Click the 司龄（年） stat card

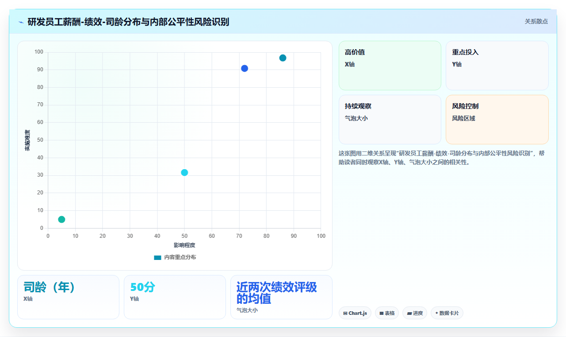(x=68, y=297)
